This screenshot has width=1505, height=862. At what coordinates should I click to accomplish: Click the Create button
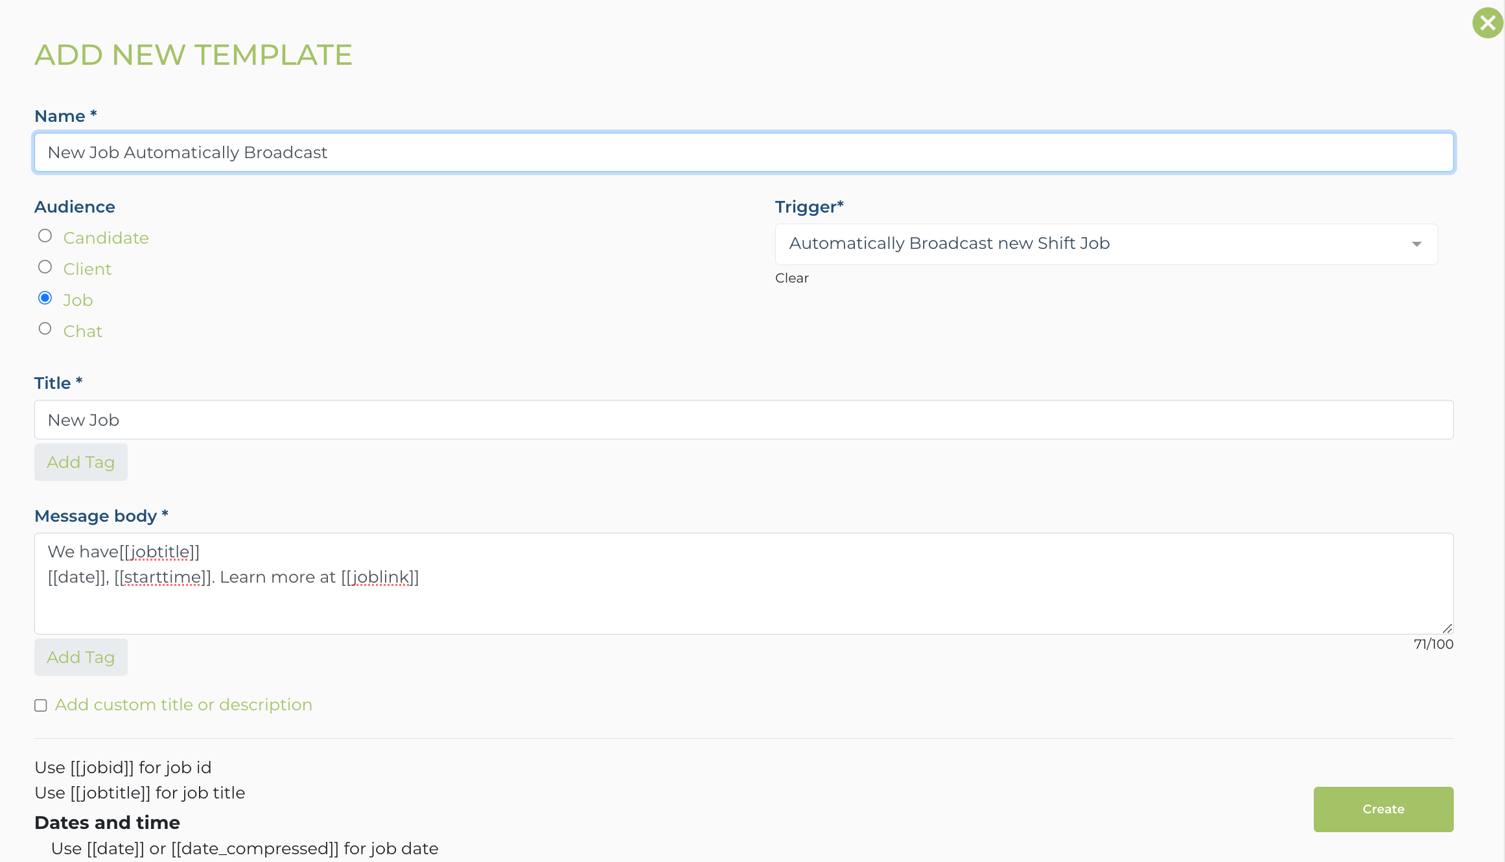(x=1383, y=809)
